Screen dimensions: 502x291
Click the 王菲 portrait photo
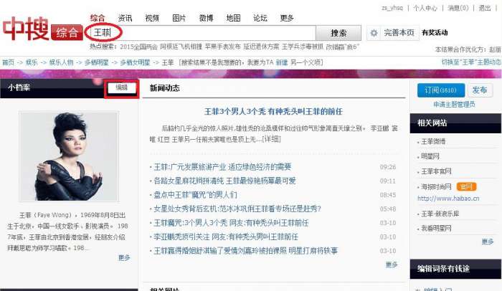tap(69, 156)
